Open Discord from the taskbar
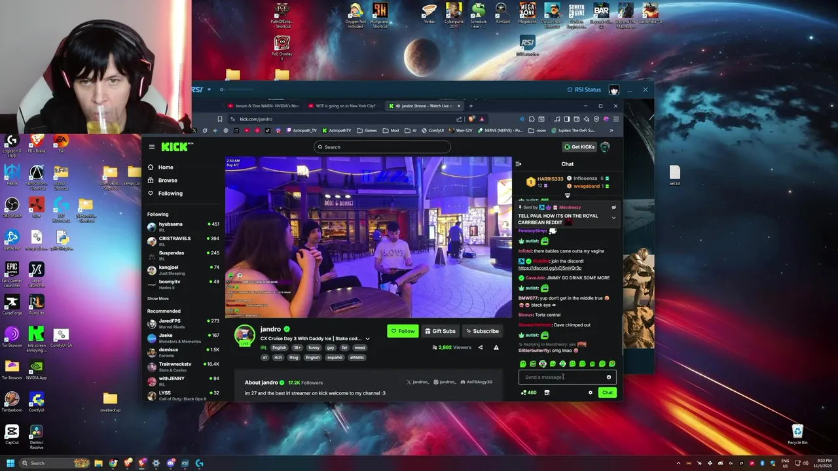 170,463
